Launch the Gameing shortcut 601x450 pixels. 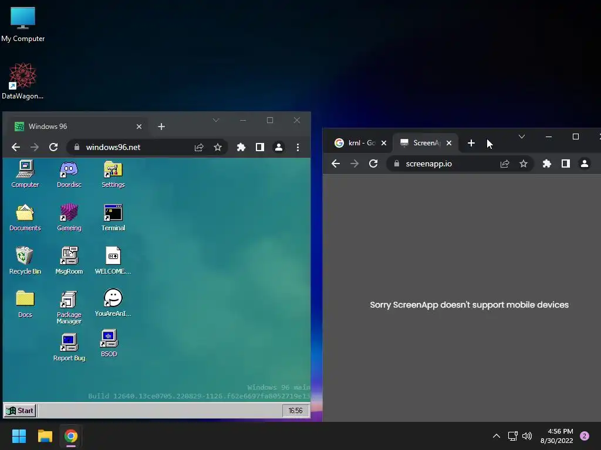click(69, 217)
